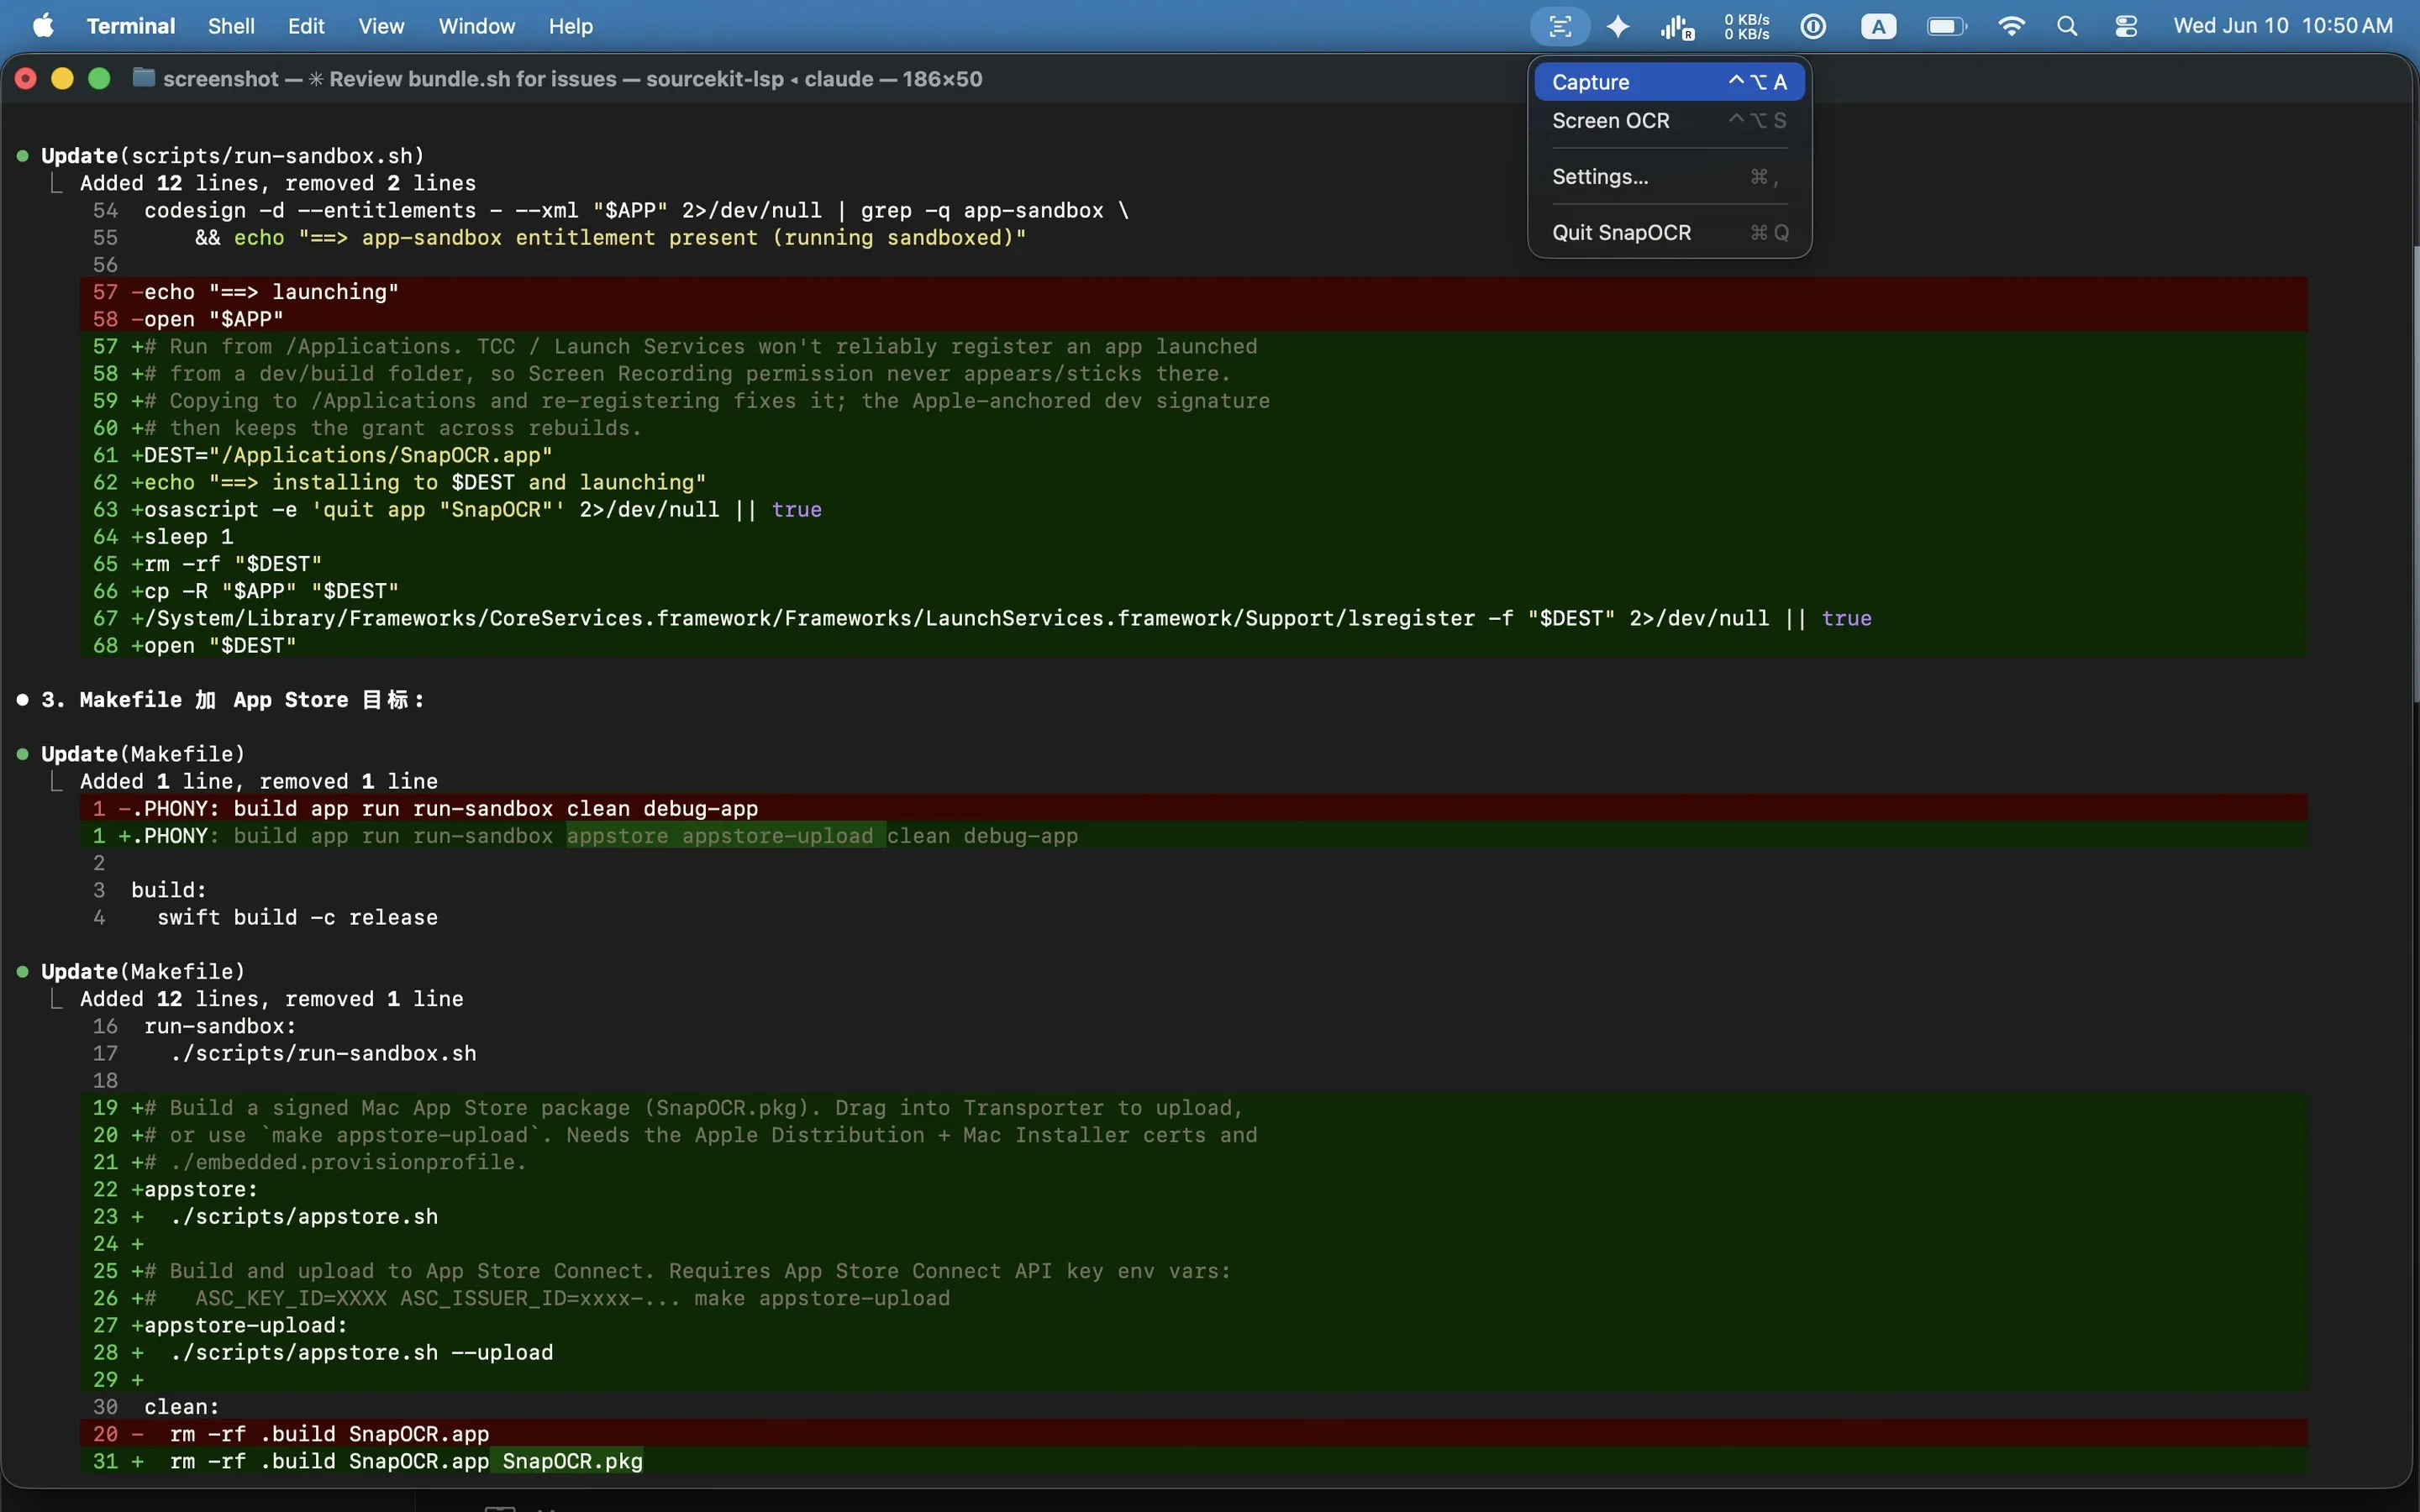Click the './scripts/run-sandbox.sh' line
2420x1512 pixels.
323,1053
